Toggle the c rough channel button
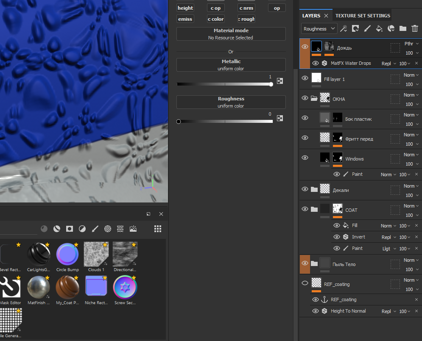This screenshot has width=422, height=341. (246, 19)
